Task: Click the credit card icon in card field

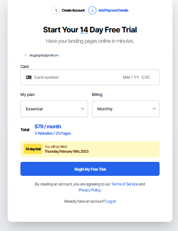Action: click(x=29, y=78)
